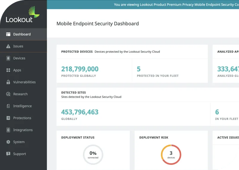Click the System gear icon
The image size is (239, 170).
[8, 142]
